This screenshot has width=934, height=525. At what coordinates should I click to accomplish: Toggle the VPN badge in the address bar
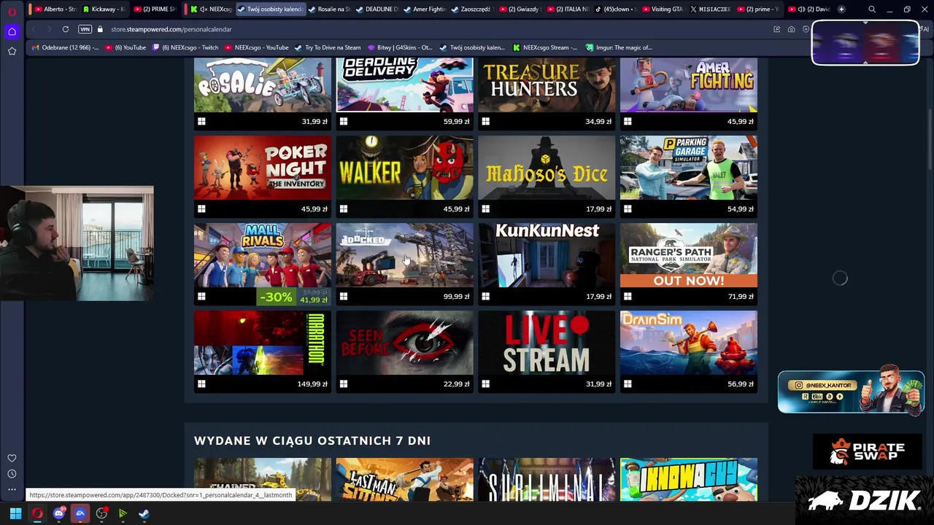[x=85, y=29]
